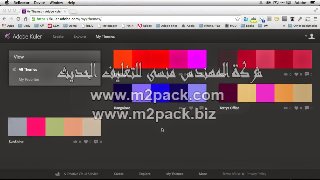Close the My Themes – Adobe Kuler tab
Screen dimensions: 320x180
point(65,11)
